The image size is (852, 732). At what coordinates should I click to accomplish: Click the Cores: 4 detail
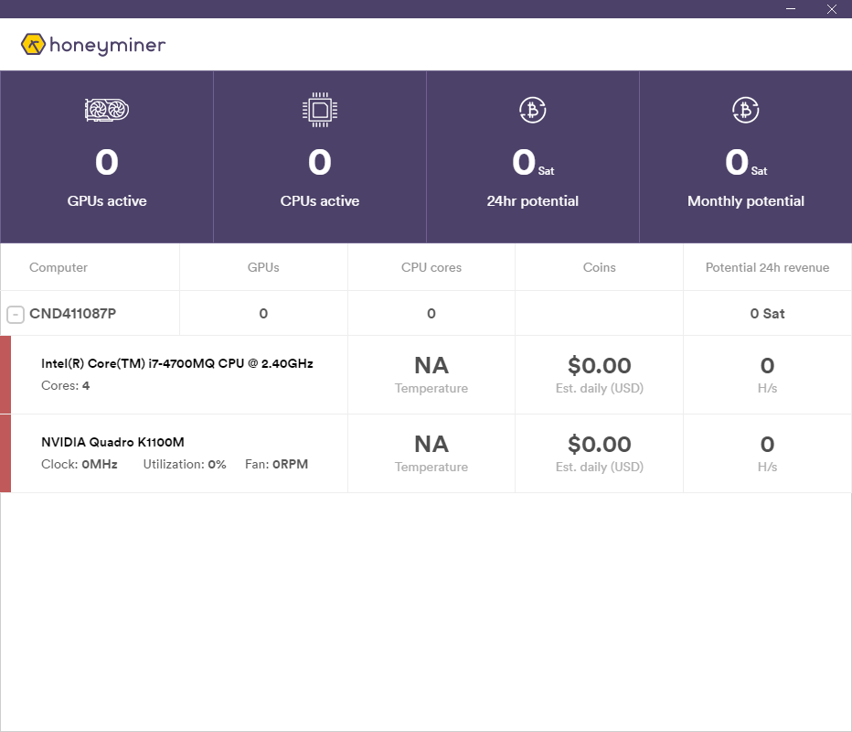(65, 385)
